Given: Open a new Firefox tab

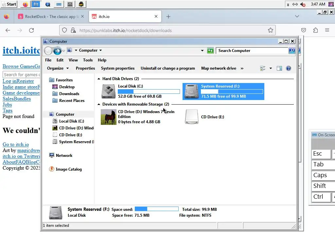Looking at the screenshot, I should pyautogui.click(x=168, y=16).
